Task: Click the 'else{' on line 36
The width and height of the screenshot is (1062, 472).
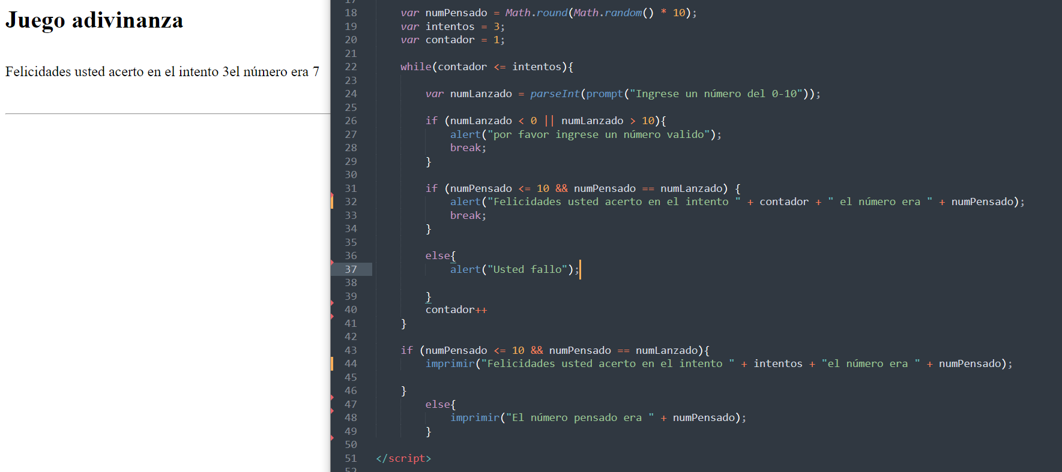Action: click(441, 255)
